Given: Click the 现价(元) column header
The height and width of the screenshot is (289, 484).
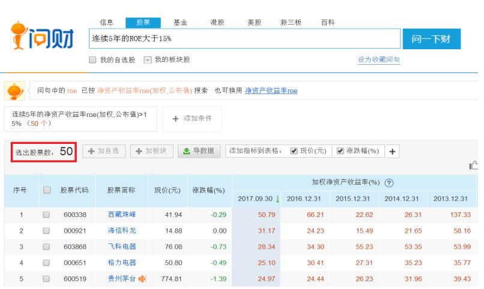Looking at the screenshot, I should coord(168,191).
